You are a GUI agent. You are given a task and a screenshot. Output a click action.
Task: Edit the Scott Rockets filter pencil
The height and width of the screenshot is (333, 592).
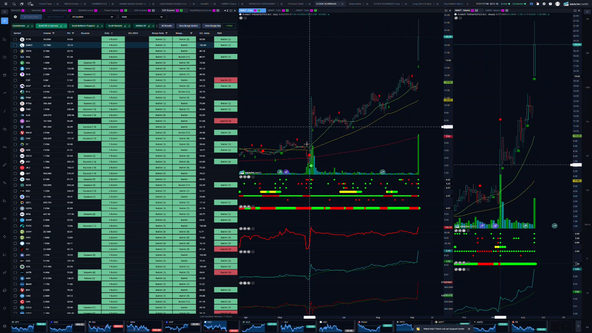click(x=125, y=26)
